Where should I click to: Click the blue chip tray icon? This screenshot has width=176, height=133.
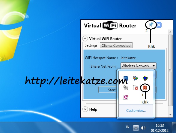[x=126, y=78]
